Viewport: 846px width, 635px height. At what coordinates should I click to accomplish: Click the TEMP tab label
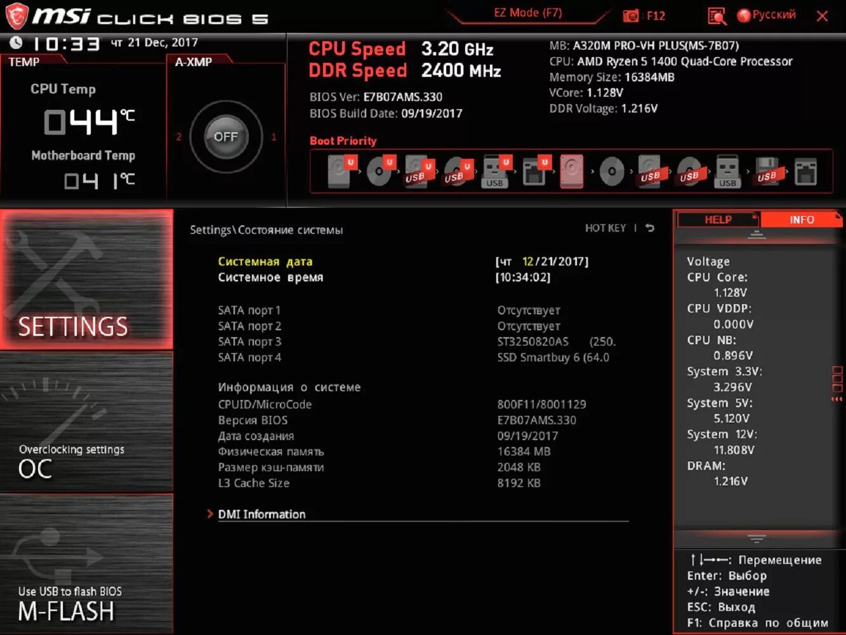[24, 62]
